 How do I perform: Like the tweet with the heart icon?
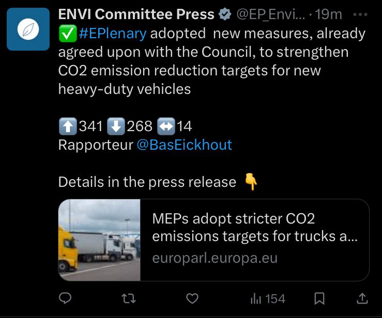[x=192, y=298]
